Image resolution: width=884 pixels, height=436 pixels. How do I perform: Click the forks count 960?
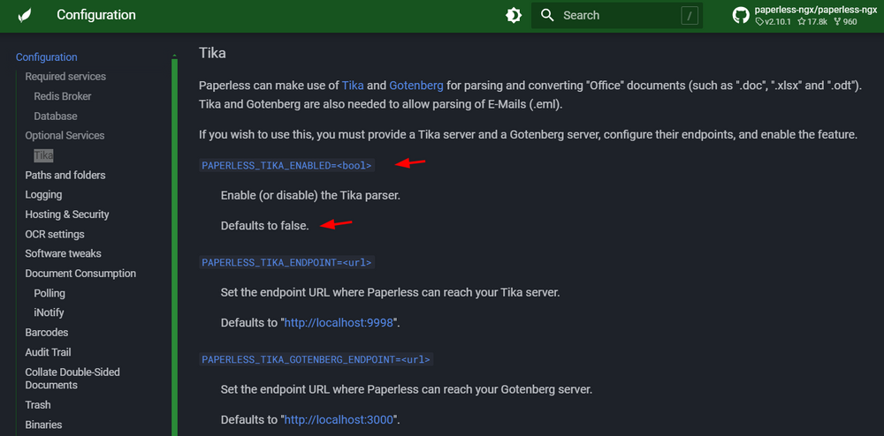point(845,22)
